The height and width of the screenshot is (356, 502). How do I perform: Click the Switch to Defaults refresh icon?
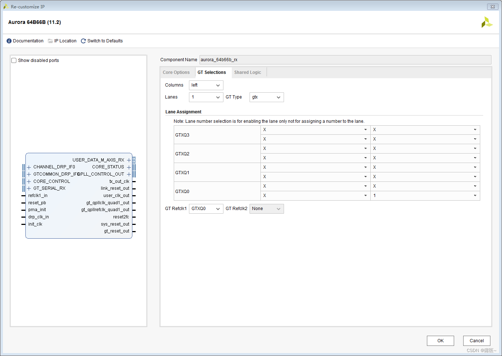(x=83, y=41)
